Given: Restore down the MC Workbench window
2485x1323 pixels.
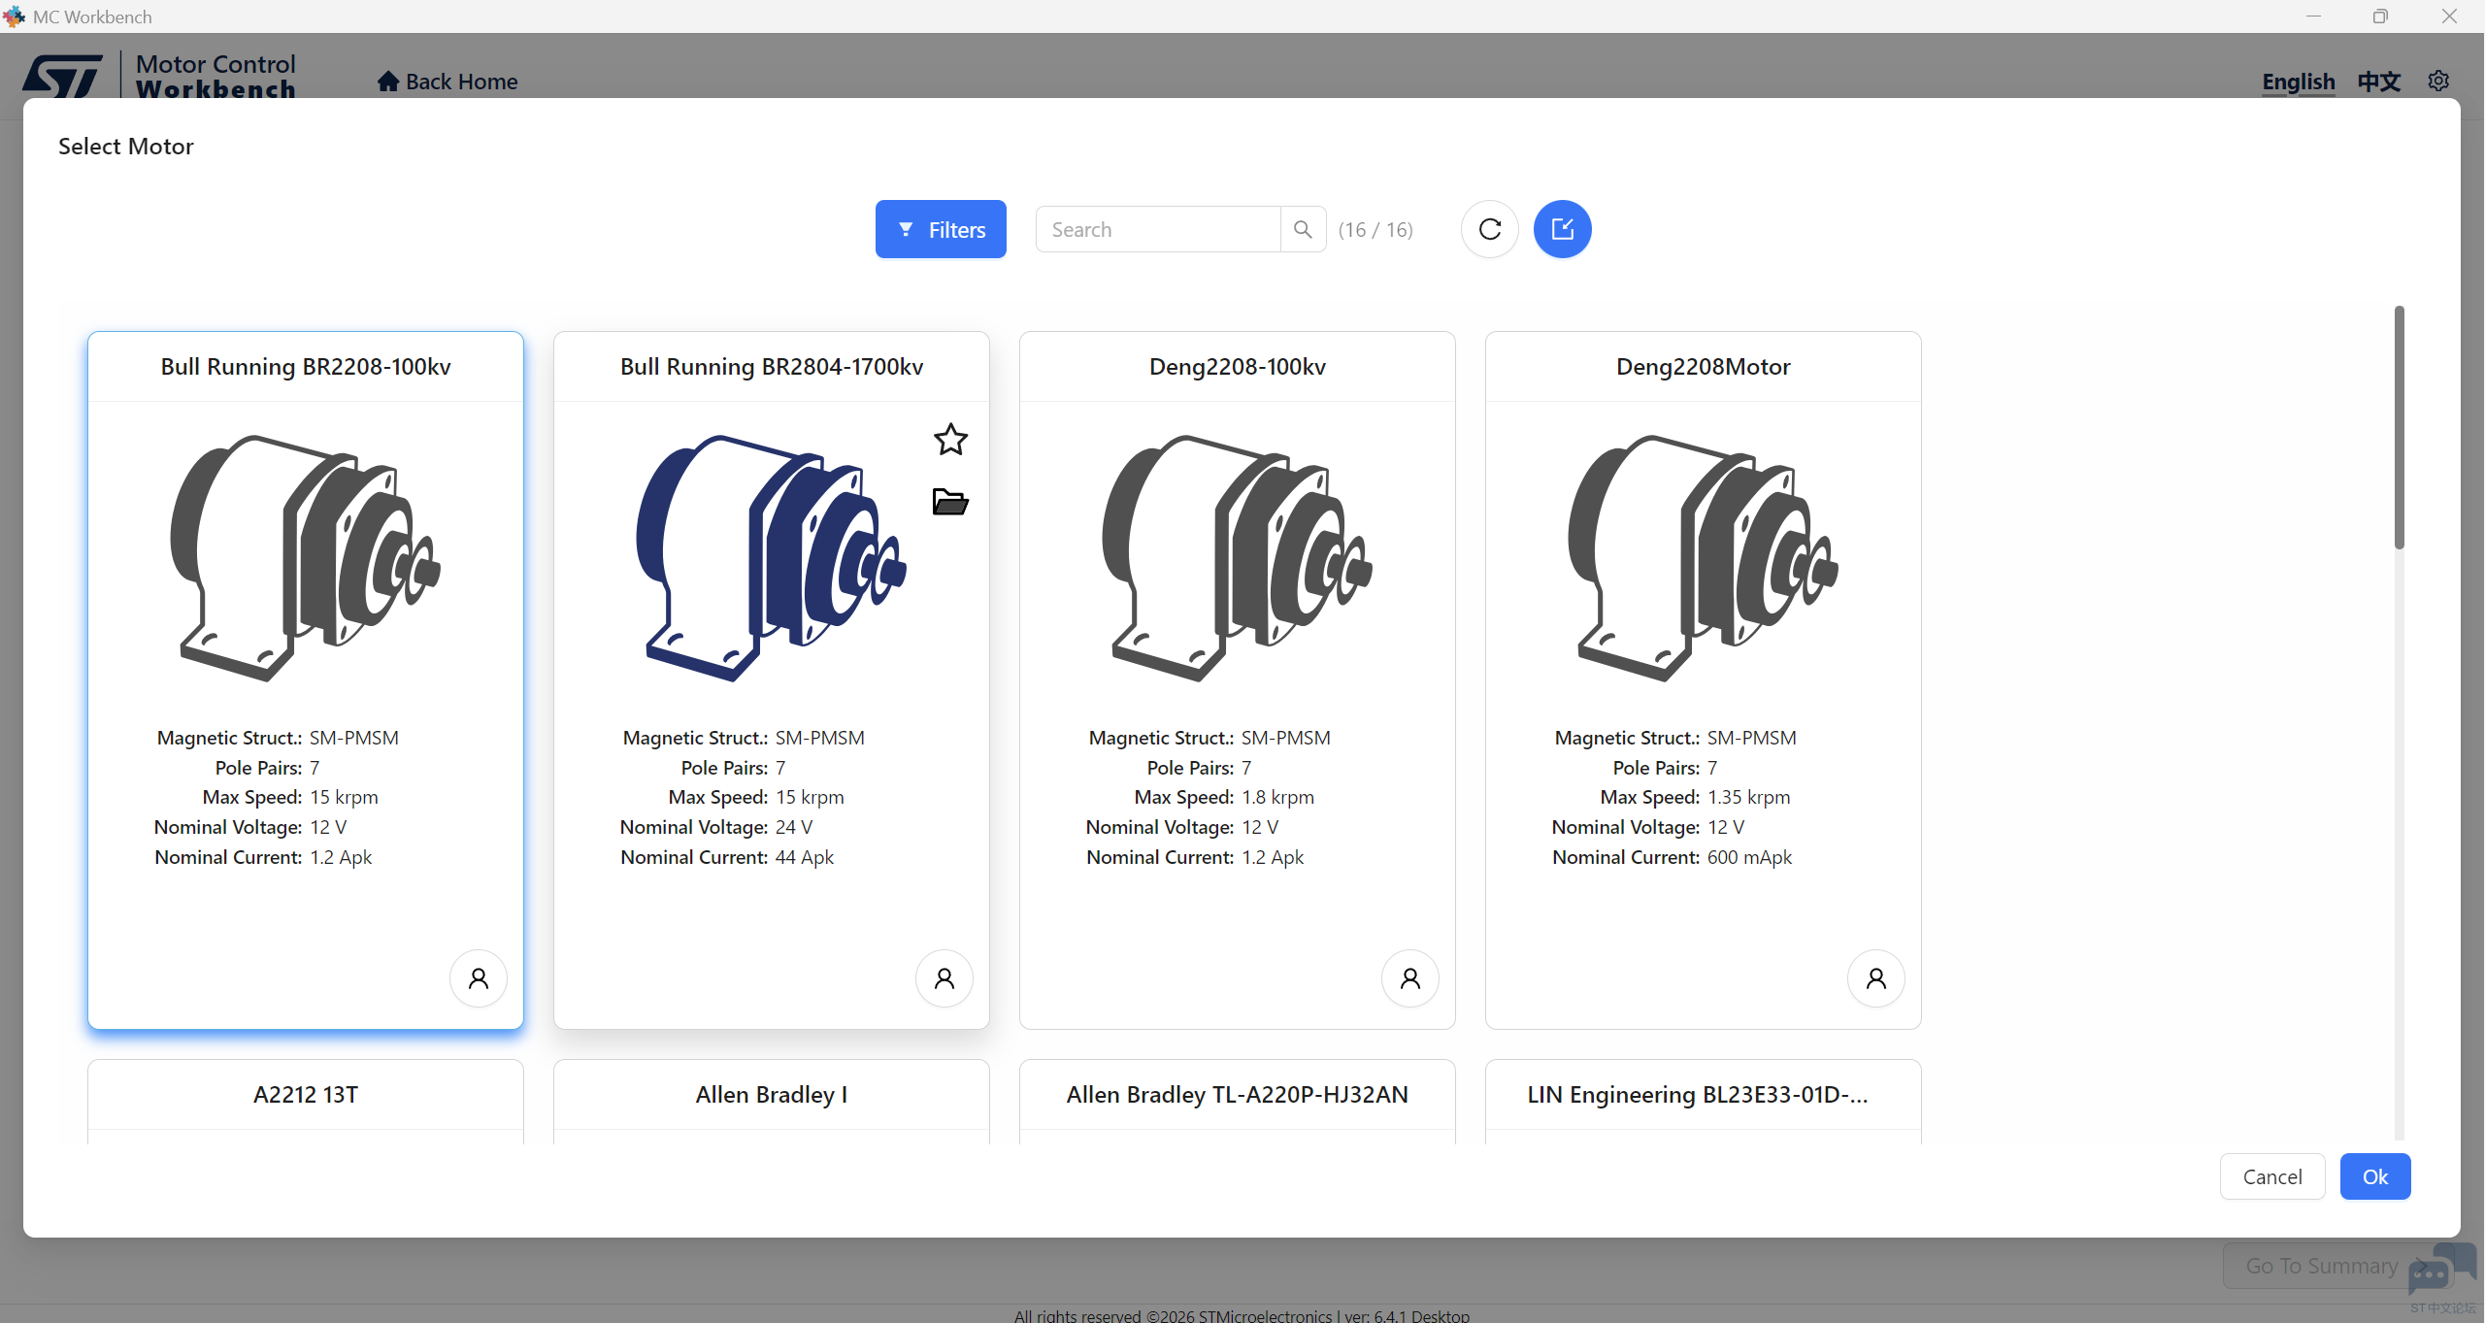Looking at the screenshot, I should point(2380,17).
